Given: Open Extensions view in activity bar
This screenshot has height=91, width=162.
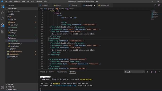Looking at the screenshot, I should tap(3, 31).
